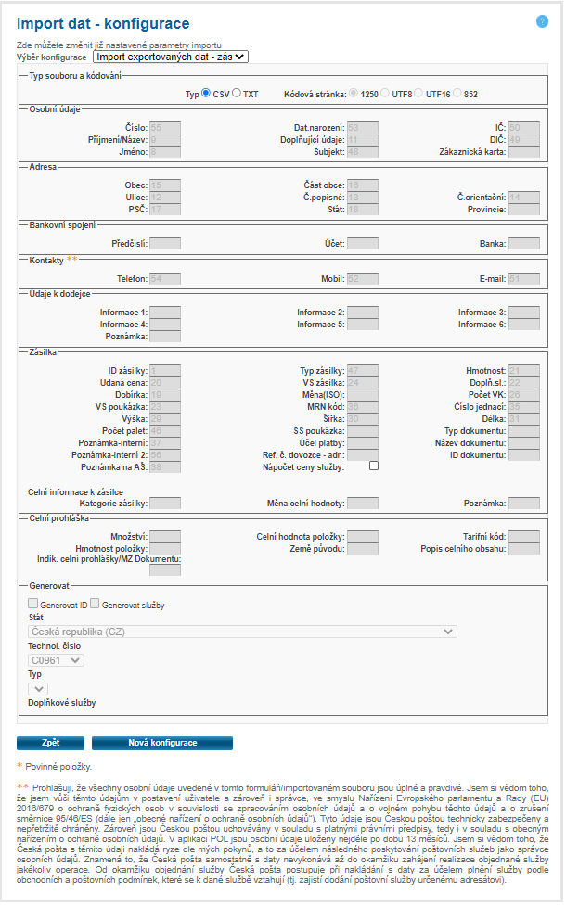
Task: Click the Informace 1 input field
Action: point(165,313)
